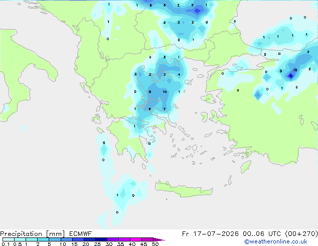Image resolution: width=318 pixels, height=246 pixels.
Task: Click legend scale value '50'
Action: 155,244
